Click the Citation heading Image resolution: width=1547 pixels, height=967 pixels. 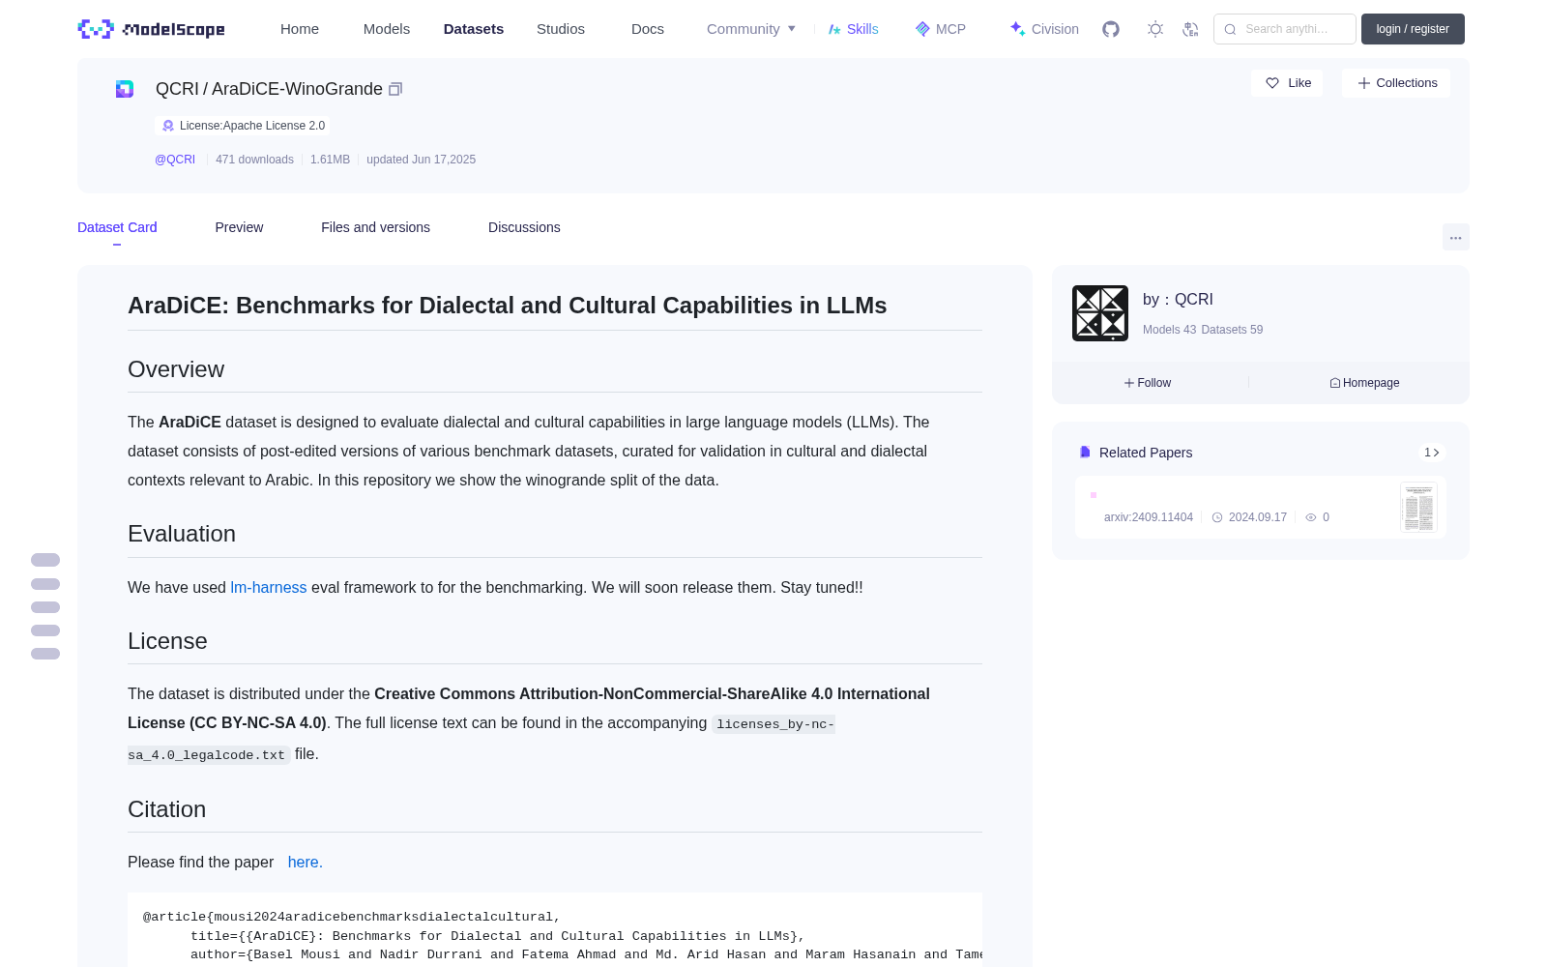(x=166, y=809)
